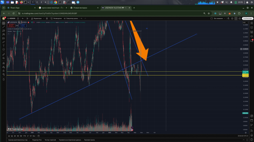Open the Тестер стратегий tab
254x142 pixels.
50,140
